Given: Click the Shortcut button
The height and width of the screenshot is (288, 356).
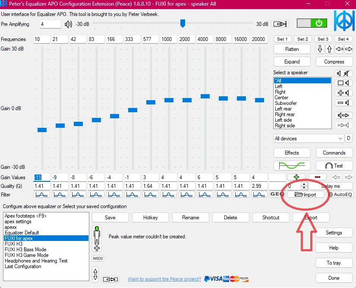Looking at the screenshot, I should (x=271, y=218).
